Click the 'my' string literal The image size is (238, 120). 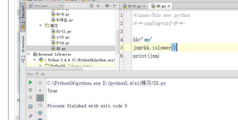(x=147, y=39)
